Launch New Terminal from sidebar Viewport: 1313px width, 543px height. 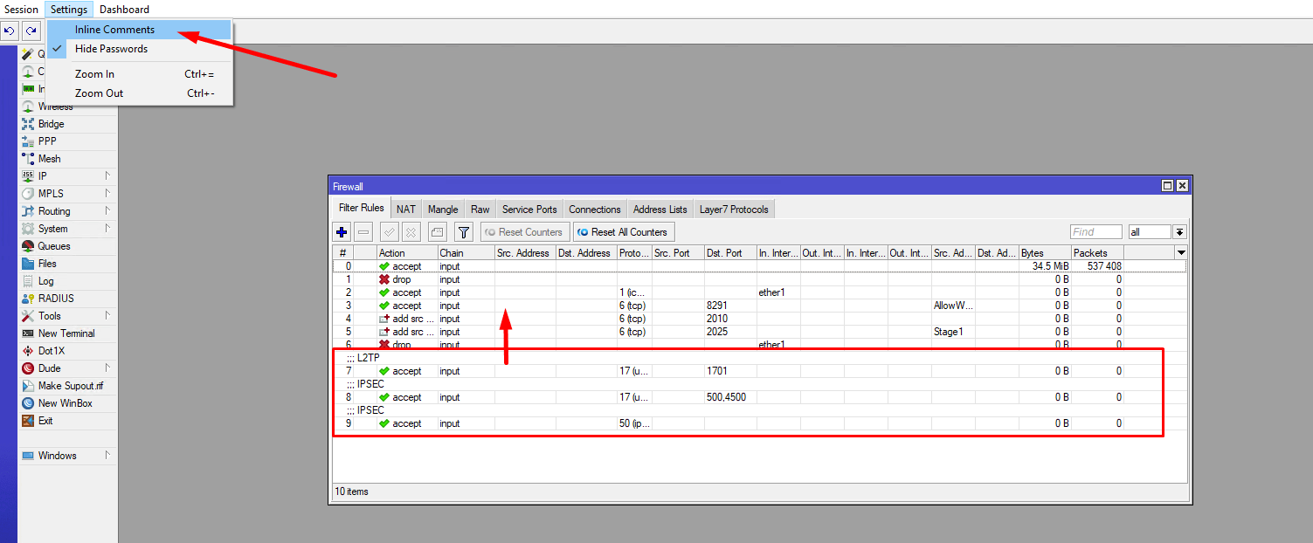pos(66,333)
